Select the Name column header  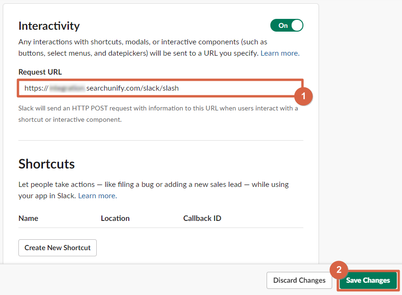(28, 218)
